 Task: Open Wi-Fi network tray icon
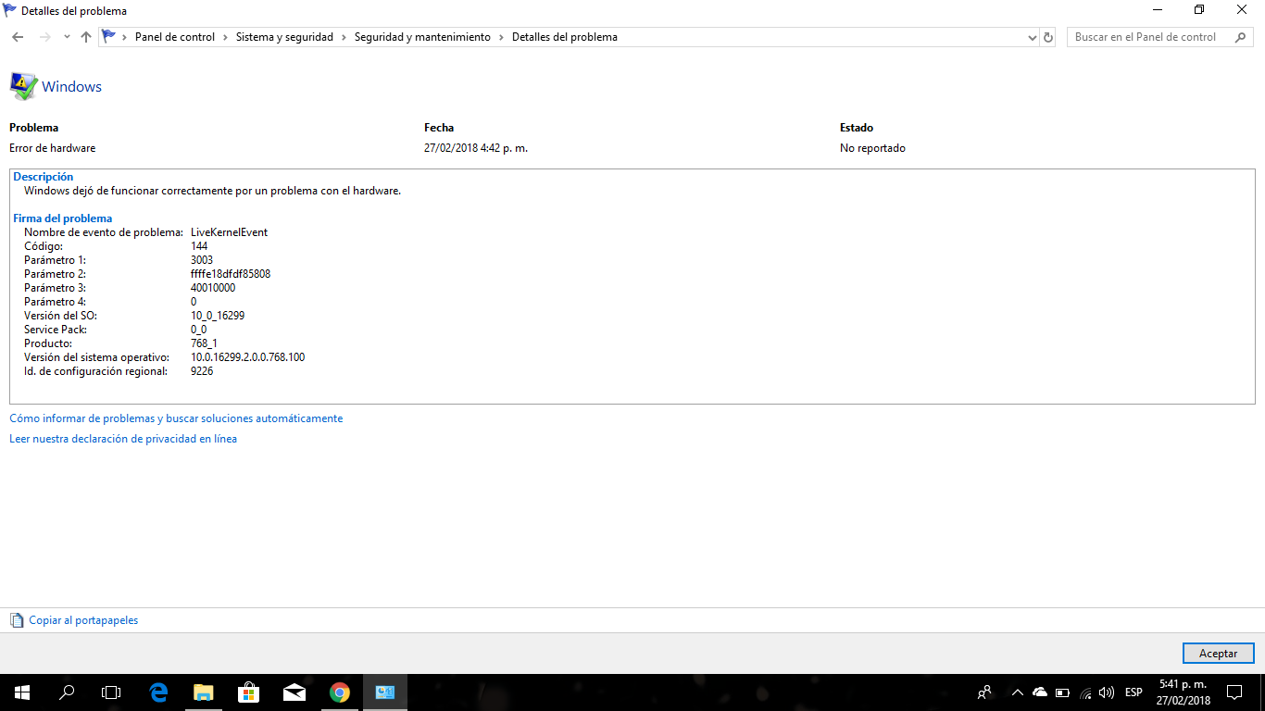pyautogui.click(x=1085, y=692)
